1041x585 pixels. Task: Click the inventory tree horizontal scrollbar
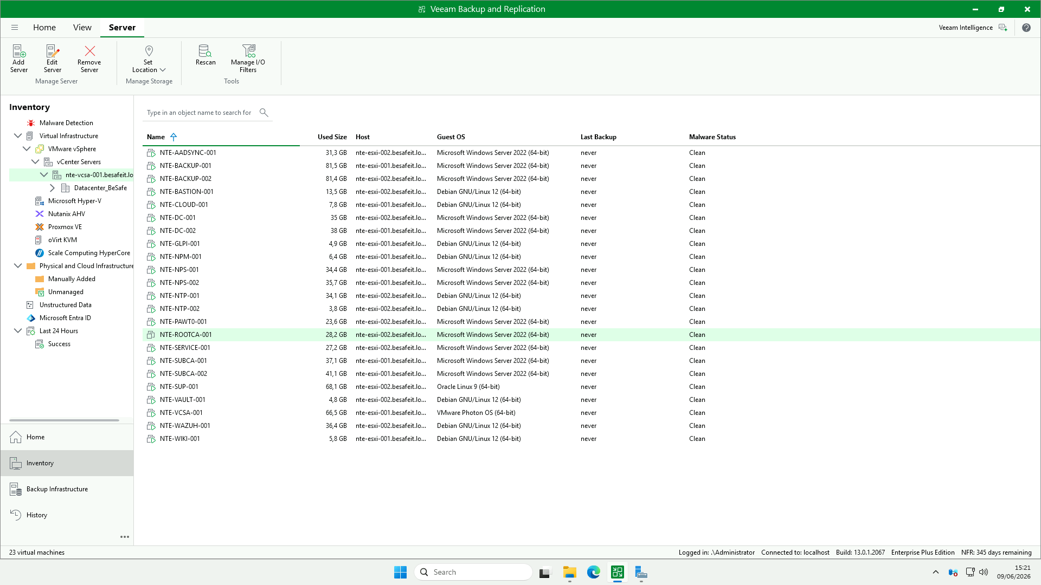(64, 420)
